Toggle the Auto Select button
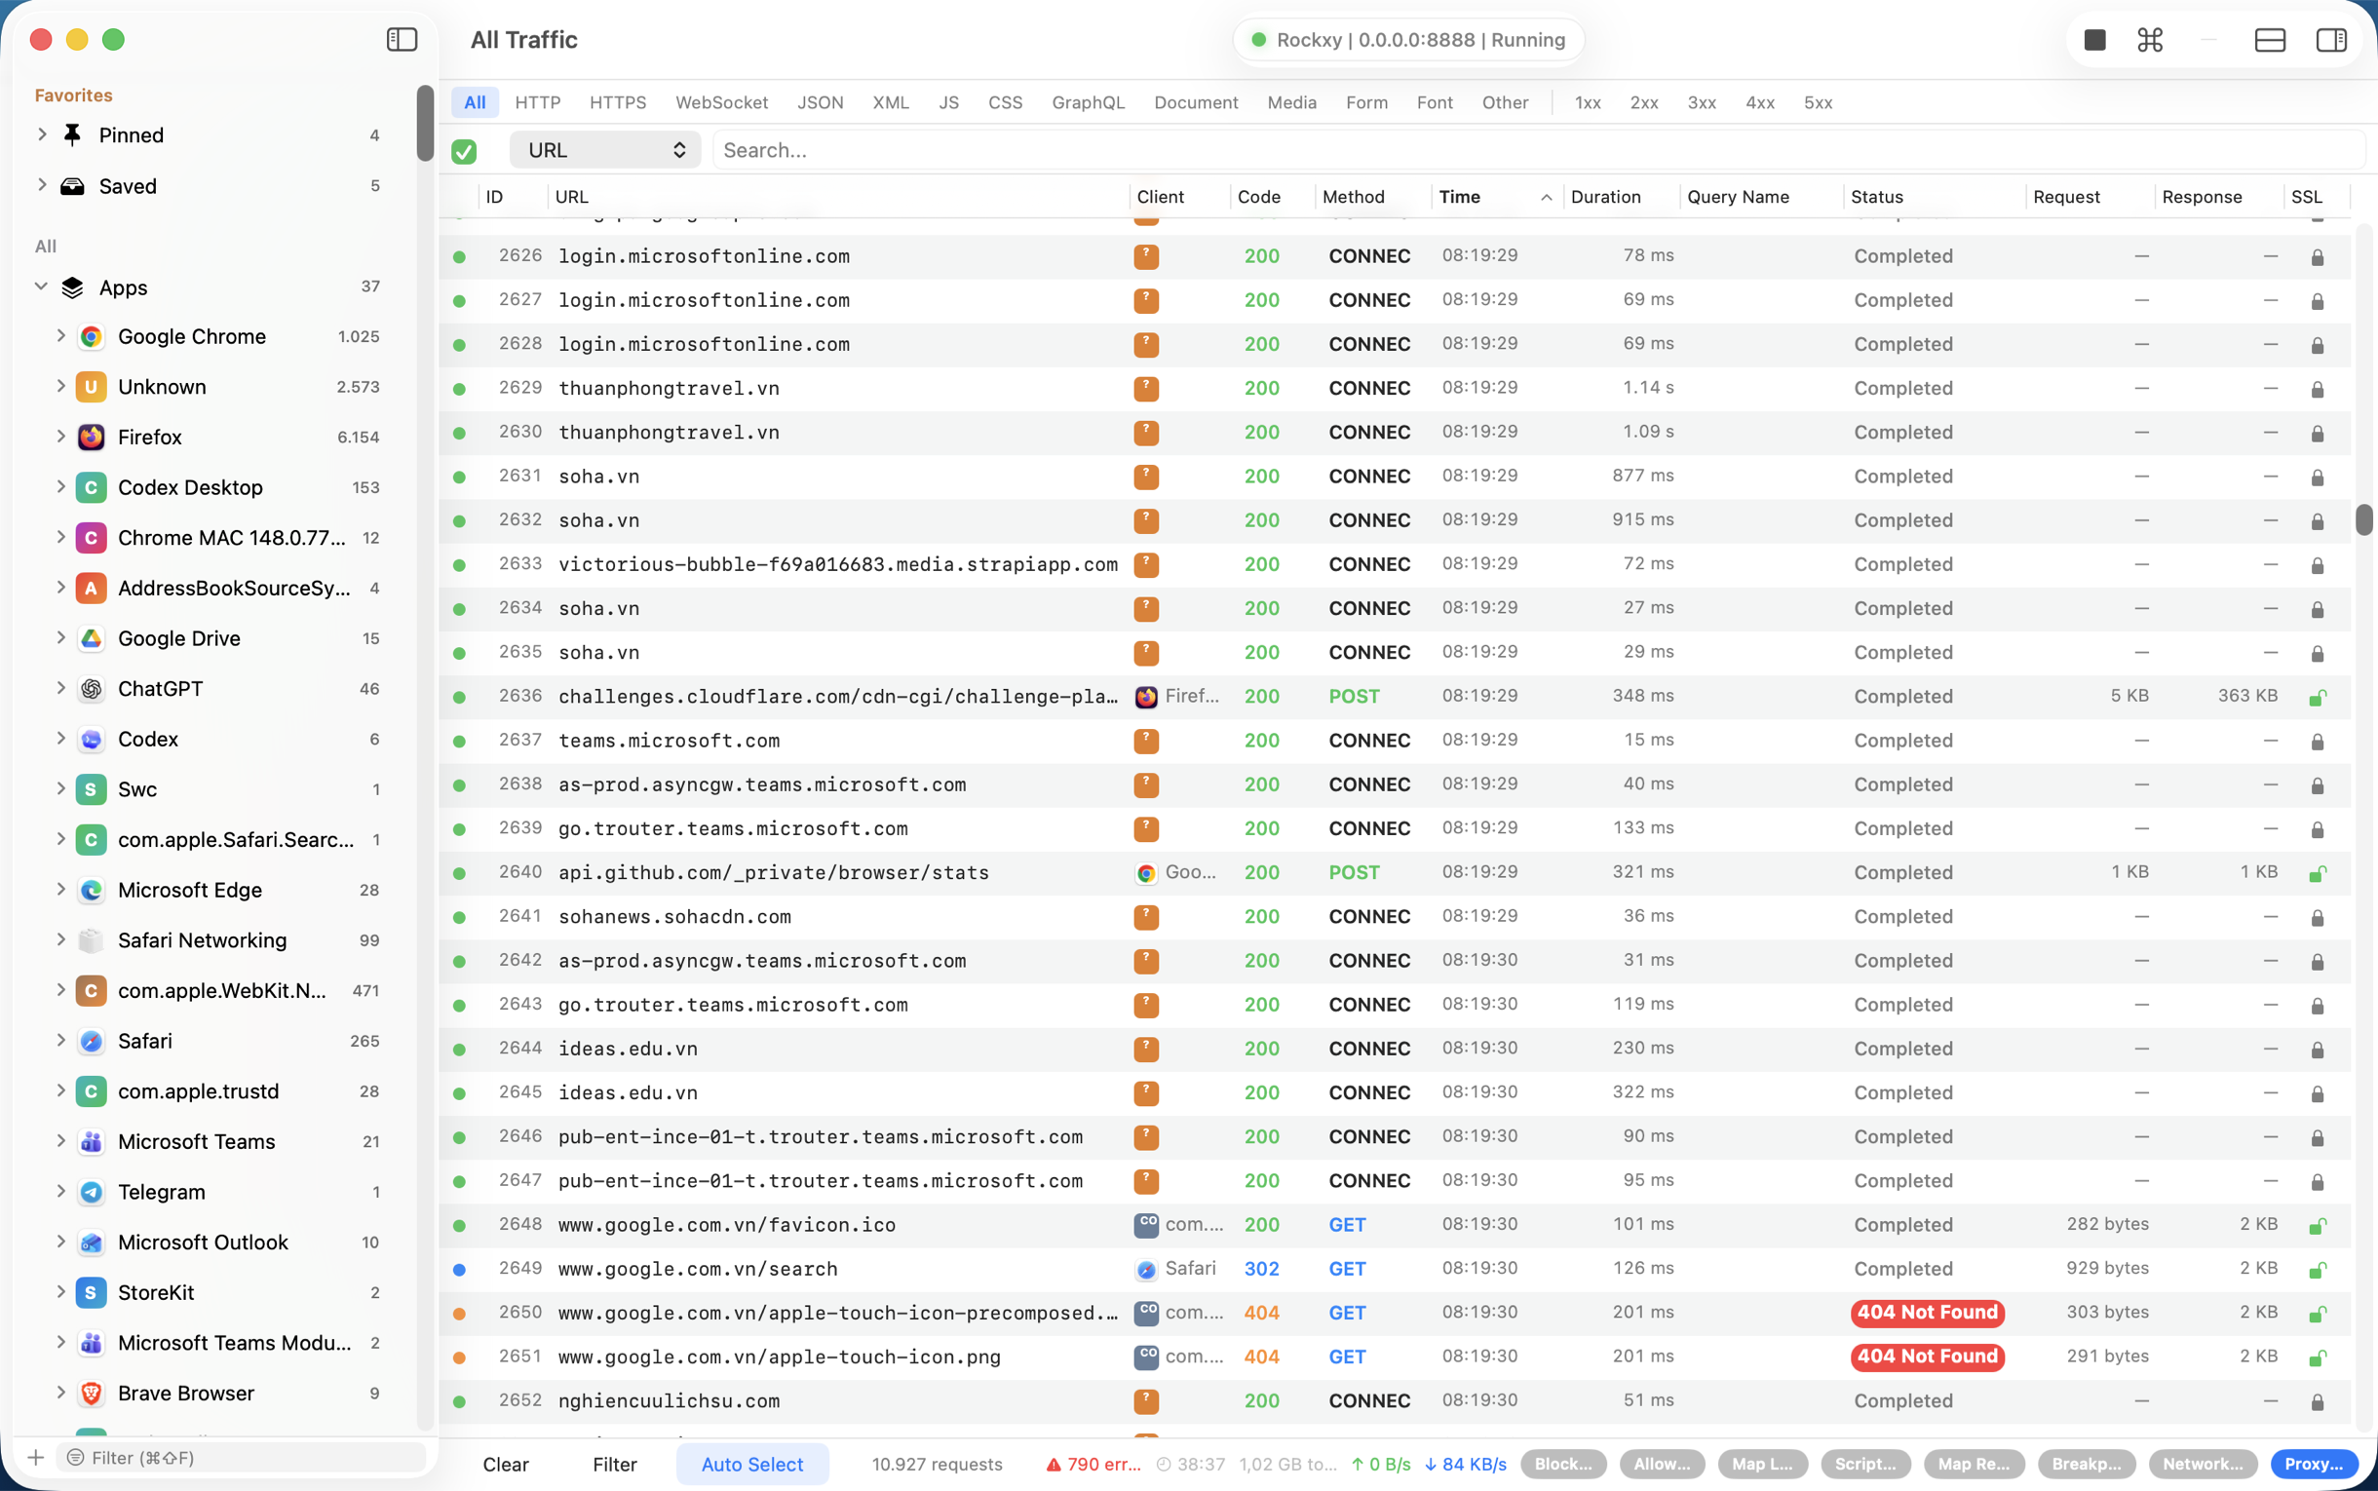Image resolution: width=2378 pixels, height=1491 pixels. tap(752, 1464)
